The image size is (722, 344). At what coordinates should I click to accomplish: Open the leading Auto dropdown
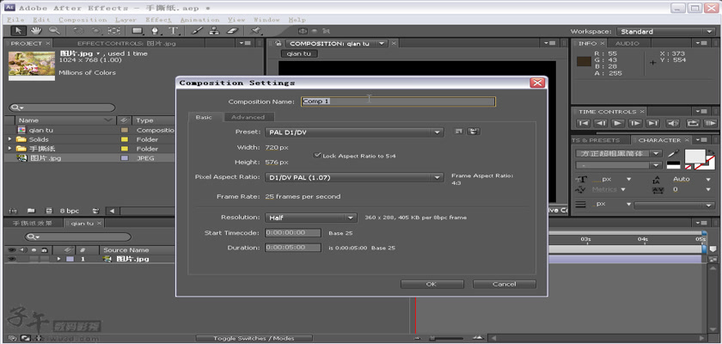[x=708, y=179]
